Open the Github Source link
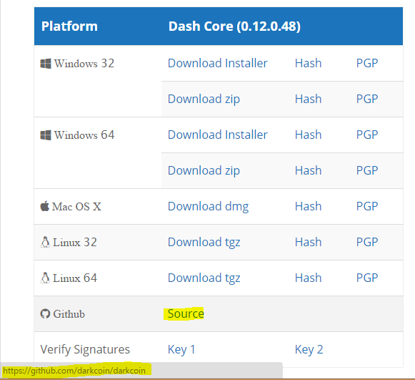 186,313
